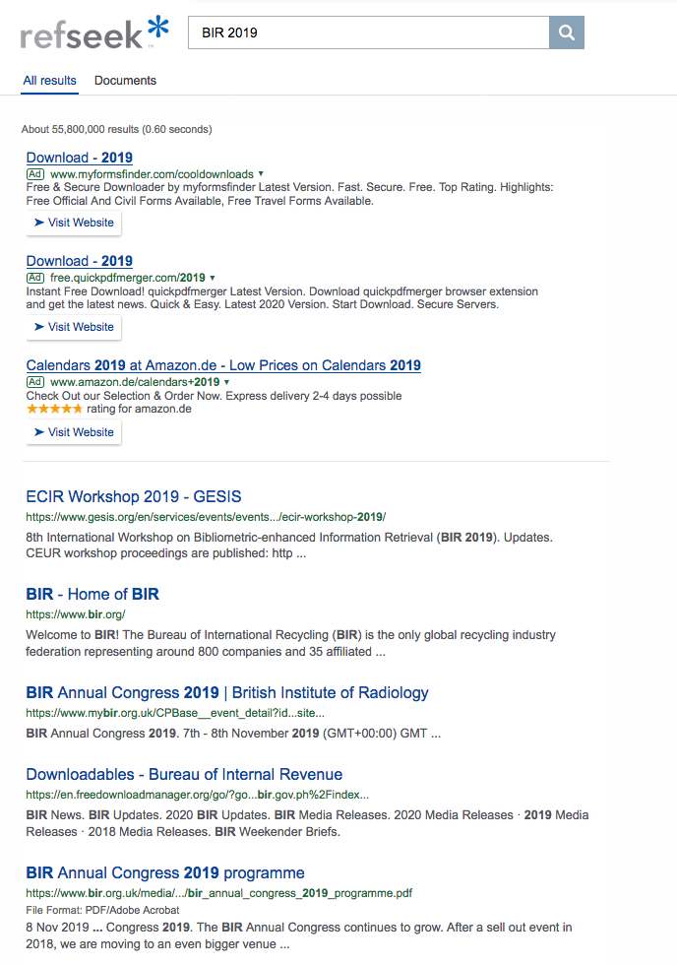
Task: Open Downloadables - Bureau of Internal Revenue link
Action: tap(184, 774)
